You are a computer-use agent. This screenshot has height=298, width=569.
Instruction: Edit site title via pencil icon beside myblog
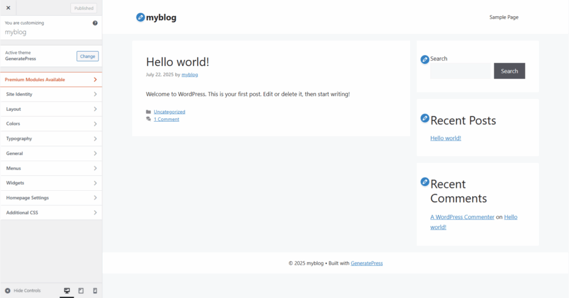pyautogui.click(x=141, y=17)
